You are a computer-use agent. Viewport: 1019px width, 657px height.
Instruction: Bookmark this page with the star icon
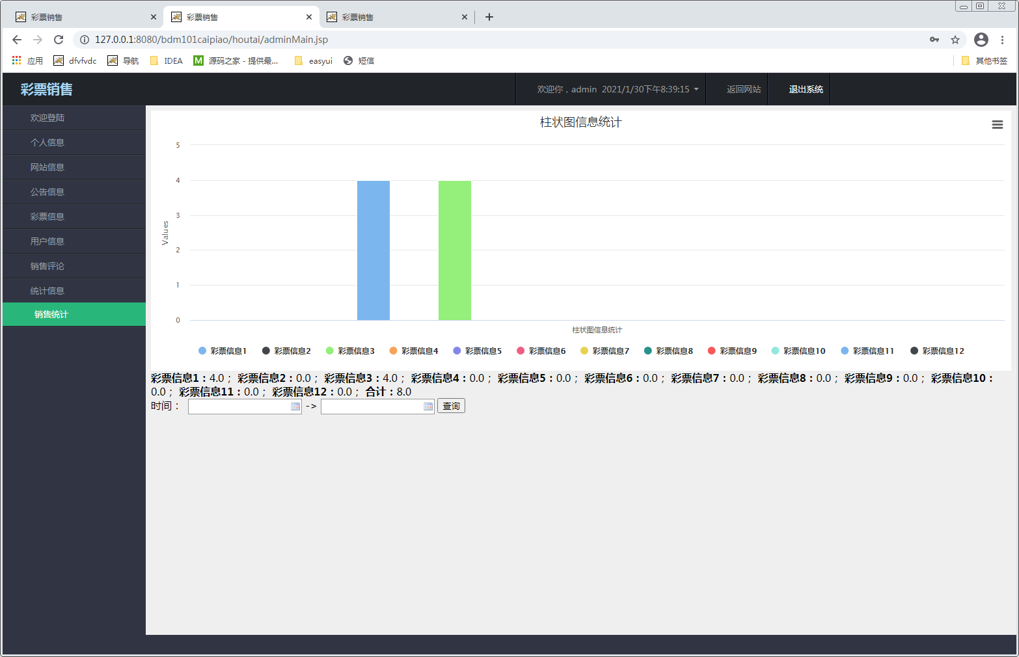[955, 40]
